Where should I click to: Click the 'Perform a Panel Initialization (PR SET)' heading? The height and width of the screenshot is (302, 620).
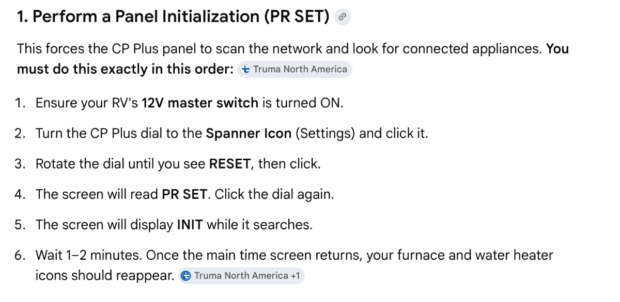173,17
